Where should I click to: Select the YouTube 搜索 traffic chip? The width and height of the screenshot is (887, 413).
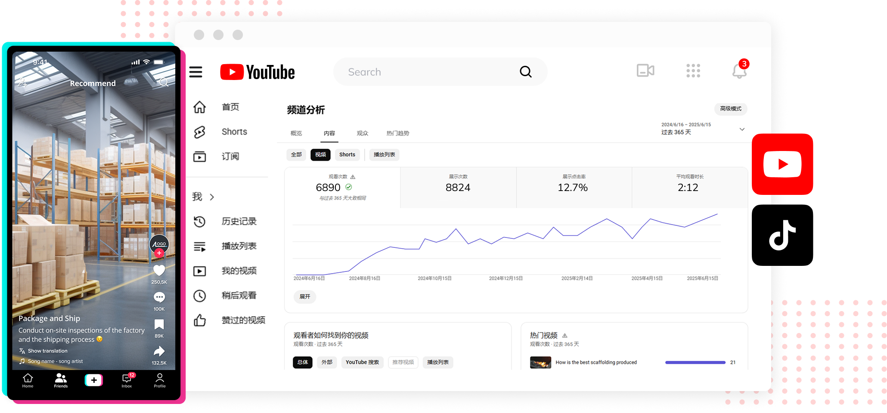coord(362,362)
